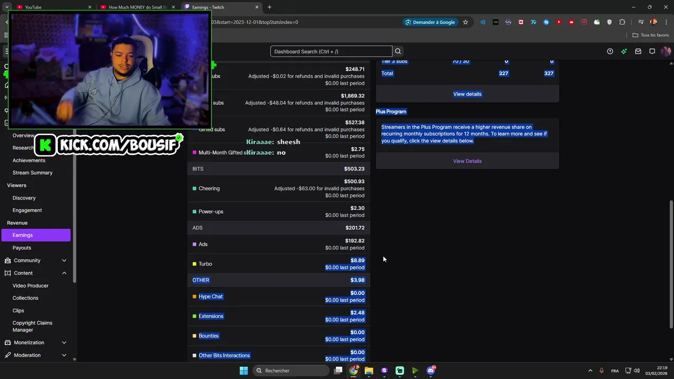
Task: Go to Engagement under Viewers
Action: click(27, 211)
